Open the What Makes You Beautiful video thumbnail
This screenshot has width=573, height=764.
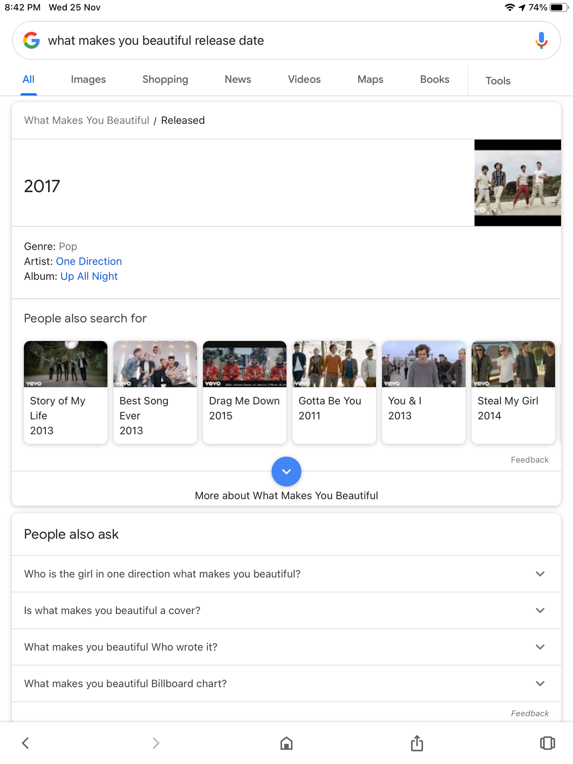click(x=517, y=183)
